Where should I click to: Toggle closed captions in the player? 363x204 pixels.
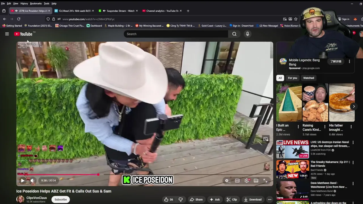pyautogui.click(x=237, y=180)
